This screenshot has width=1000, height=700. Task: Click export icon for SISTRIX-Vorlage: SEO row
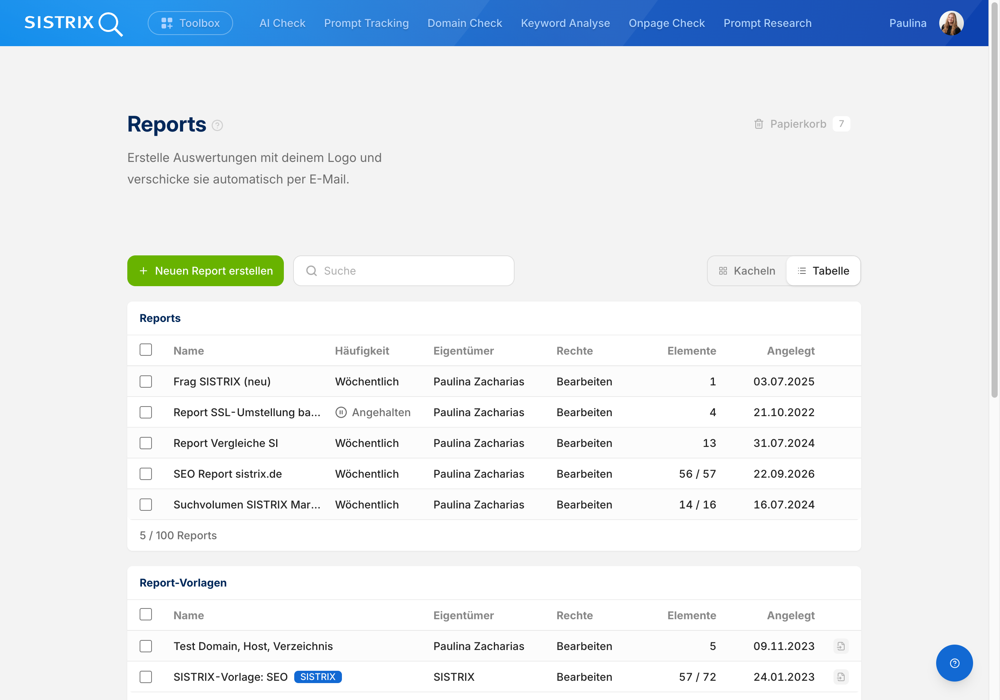(x=841, y=677)
